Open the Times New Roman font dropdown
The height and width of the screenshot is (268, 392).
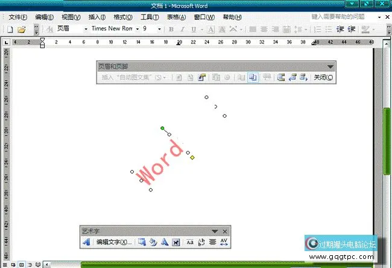click(x=138, y=30)
